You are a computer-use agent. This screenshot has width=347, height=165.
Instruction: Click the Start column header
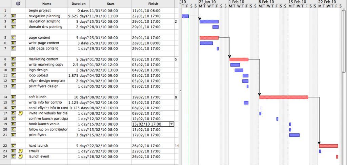[x=110, y=4]
